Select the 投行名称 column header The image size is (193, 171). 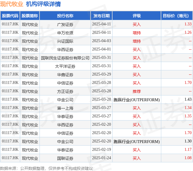point(65,16)
